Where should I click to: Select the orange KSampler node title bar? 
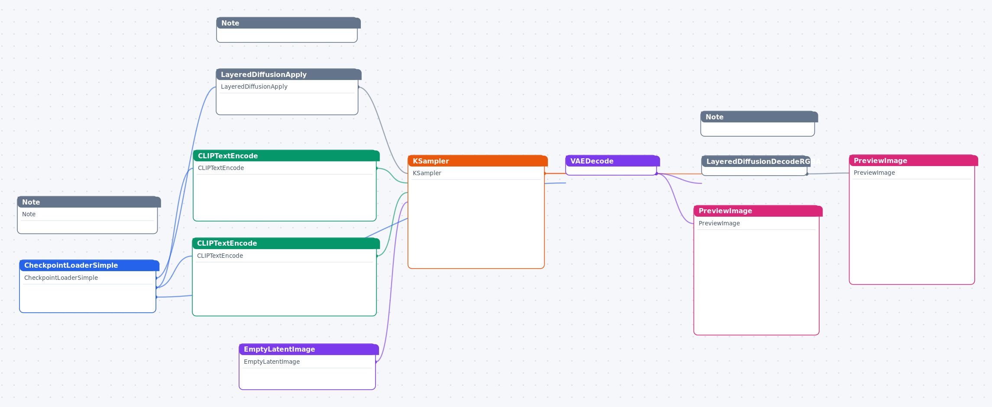tap(478, 161)
